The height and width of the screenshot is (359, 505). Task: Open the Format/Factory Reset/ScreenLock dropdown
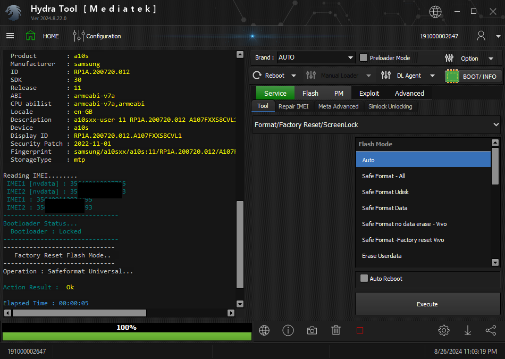[x=376, y=124]
